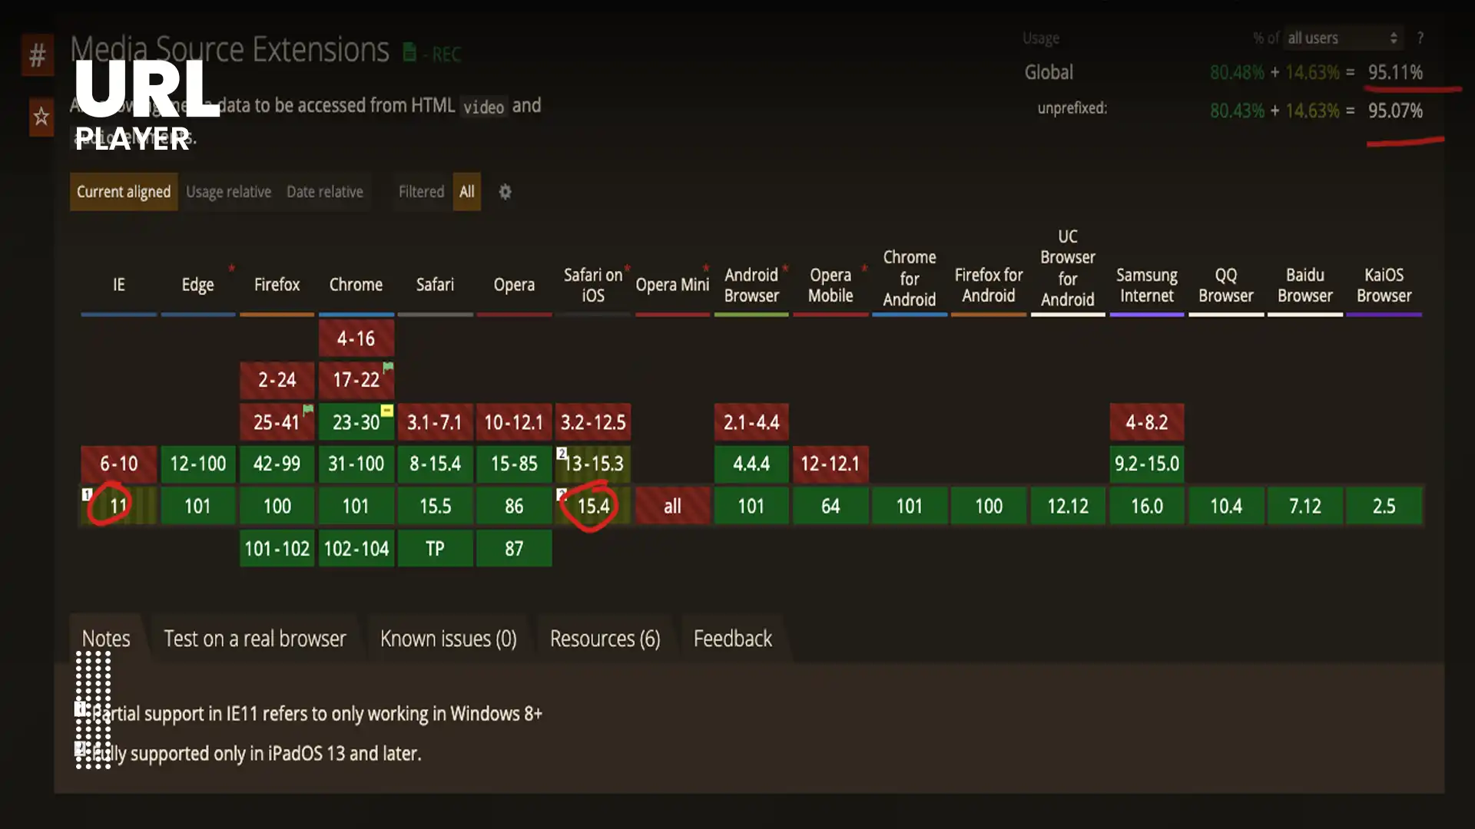This screenshot has width=1475, height=829.
Task: Switch to Date relative view
Action: 324,192
